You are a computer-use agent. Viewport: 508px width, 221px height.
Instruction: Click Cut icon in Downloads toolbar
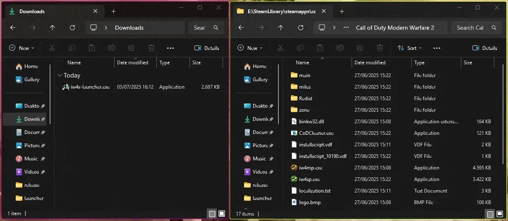click(x=52, y=48)
